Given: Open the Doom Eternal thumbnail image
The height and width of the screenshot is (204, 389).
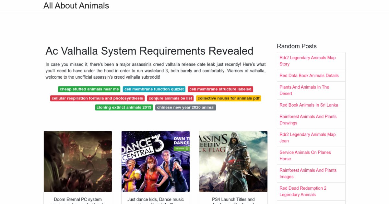Looking at the screenshot, I should click(x=78, y=161).
